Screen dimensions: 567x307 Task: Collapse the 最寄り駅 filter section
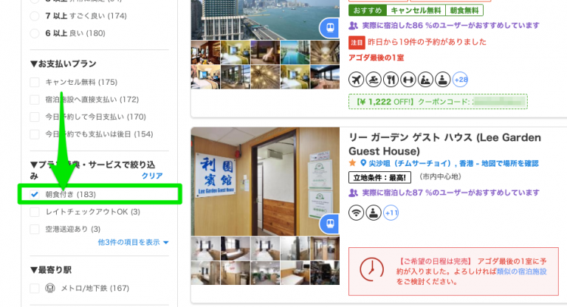point(51,270)
